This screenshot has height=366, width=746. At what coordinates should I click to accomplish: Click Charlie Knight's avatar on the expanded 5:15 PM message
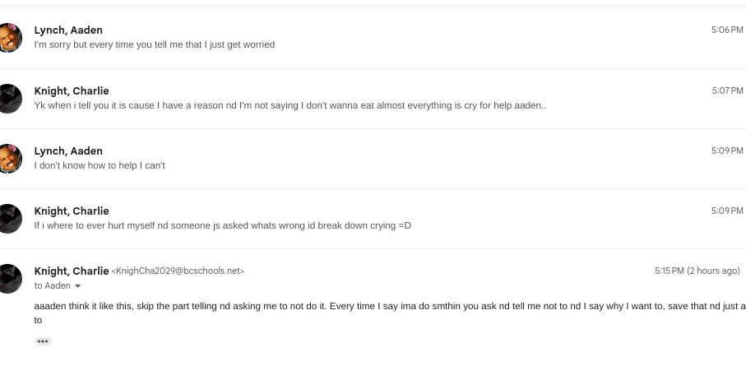tap(10, 278)
